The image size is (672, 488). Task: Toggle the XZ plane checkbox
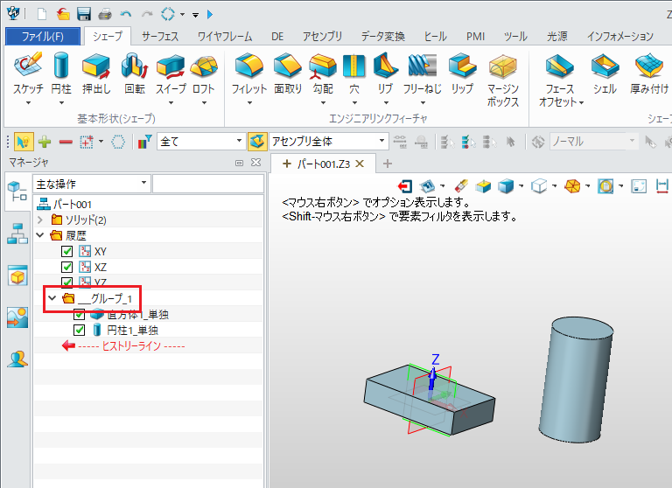66,267
